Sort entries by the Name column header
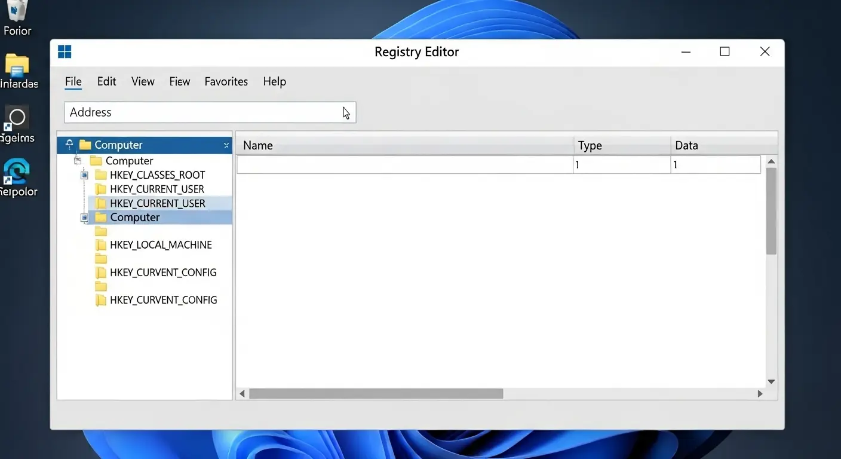The width and height of the screenshot is (841, 459). [257, 145]
